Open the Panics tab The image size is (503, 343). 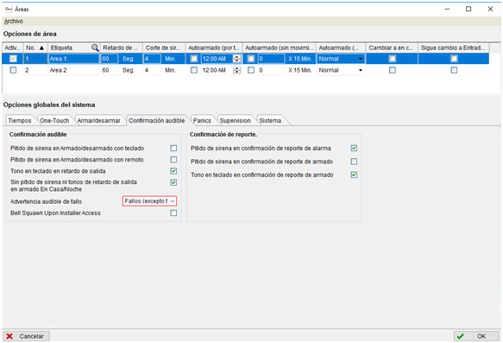pos(202,120)
